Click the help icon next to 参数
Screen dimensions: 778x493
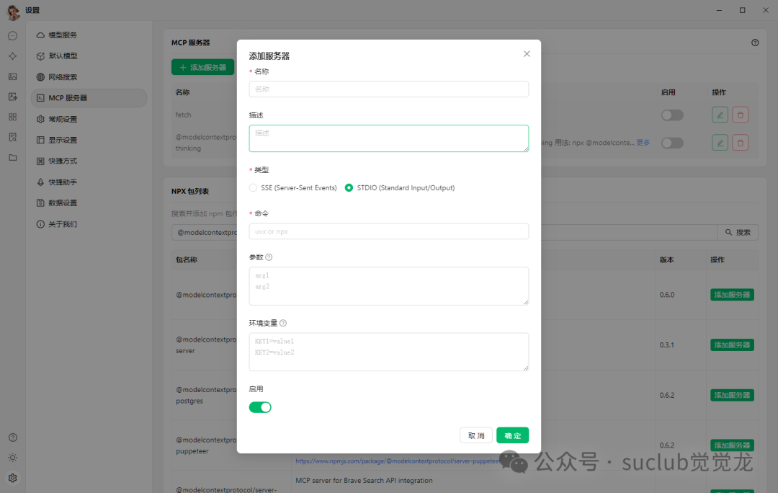click(x=269, y=257)
